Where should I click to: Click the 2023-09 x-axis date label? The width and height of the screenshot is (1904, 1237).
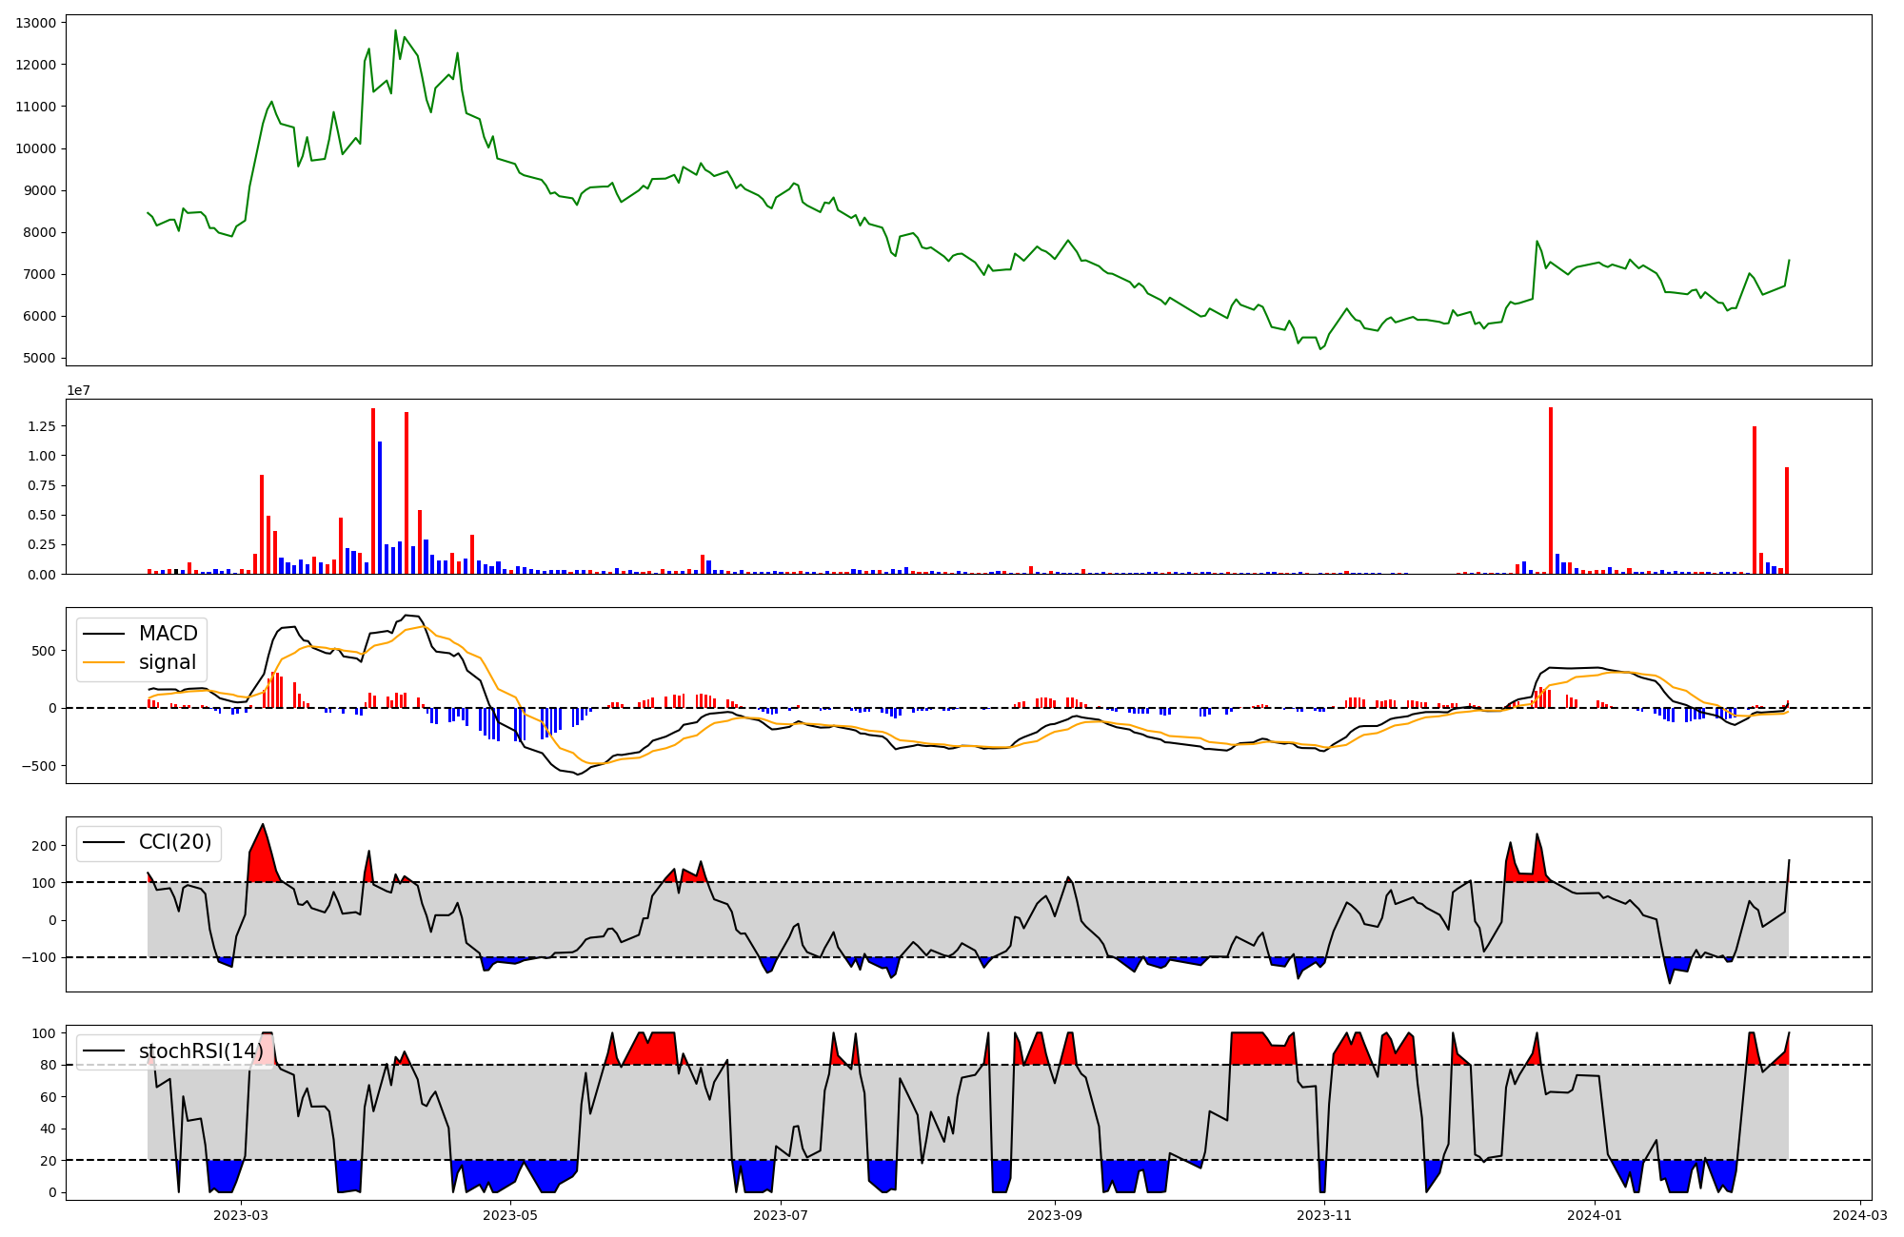(x=1055, y=1215)
